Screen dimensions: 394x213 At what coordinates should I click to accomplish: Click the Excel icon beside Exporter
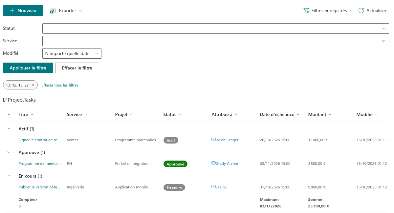tap(53, 11)
